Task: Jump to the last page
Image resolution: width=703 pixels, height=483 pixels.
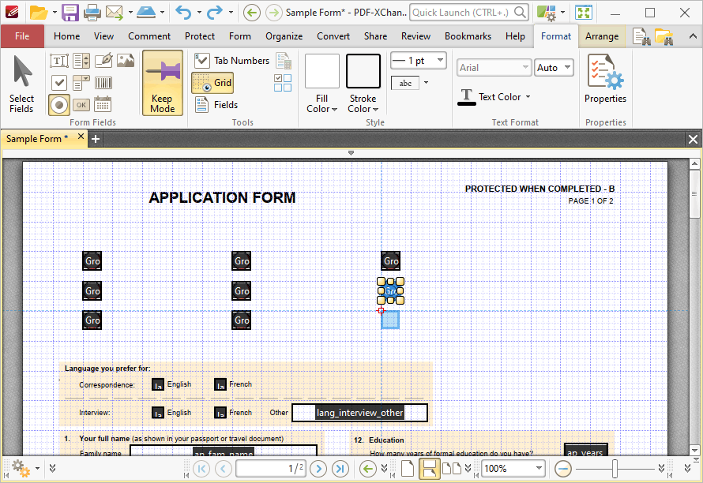Action: [340, 469]
